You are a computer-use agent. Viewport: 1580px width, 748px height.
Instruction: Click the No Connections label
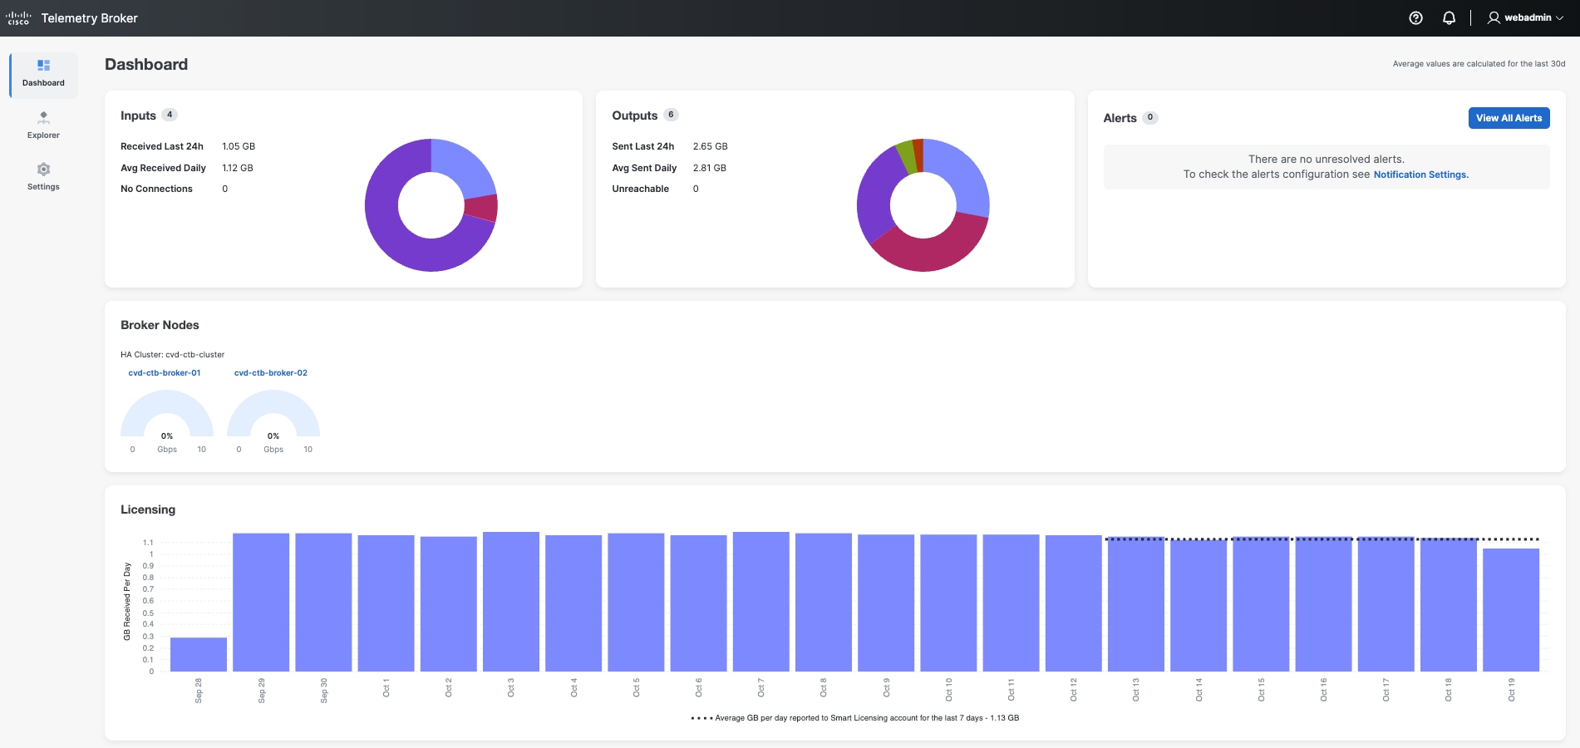tap(156, 189)
